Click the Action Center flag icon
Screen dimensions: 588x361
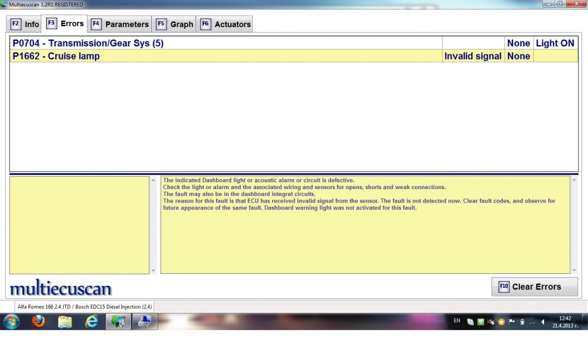(x=512, y=322)
